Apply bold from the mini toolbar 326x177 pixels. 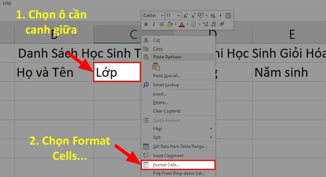click(x=146, y=24)
